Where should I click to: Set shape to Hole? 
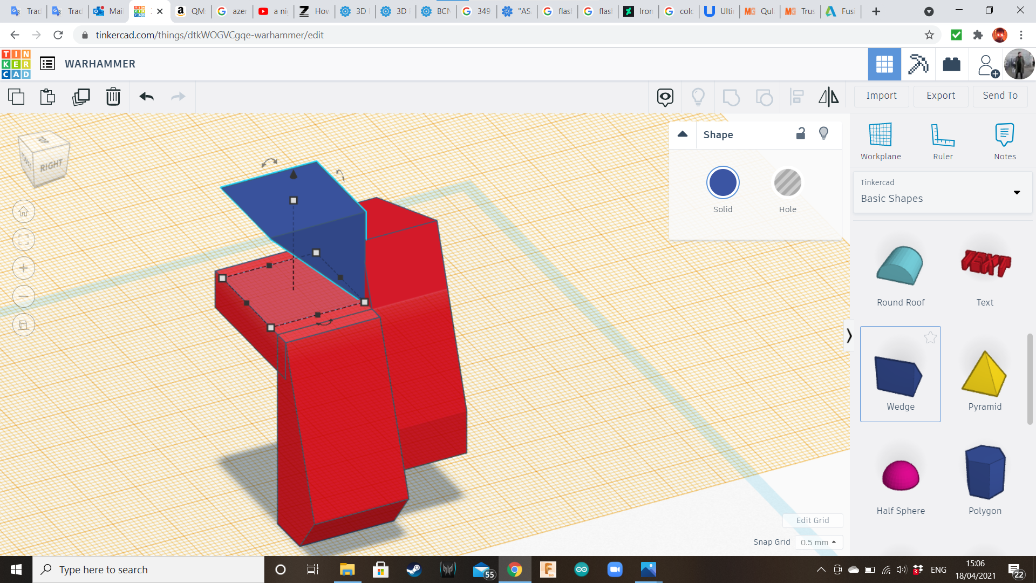(787, 183)
